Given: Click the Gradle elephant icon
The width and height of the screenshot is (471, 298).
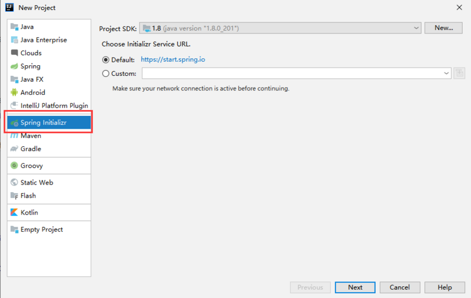Looking at the screenshot, I should coord(14,149).
